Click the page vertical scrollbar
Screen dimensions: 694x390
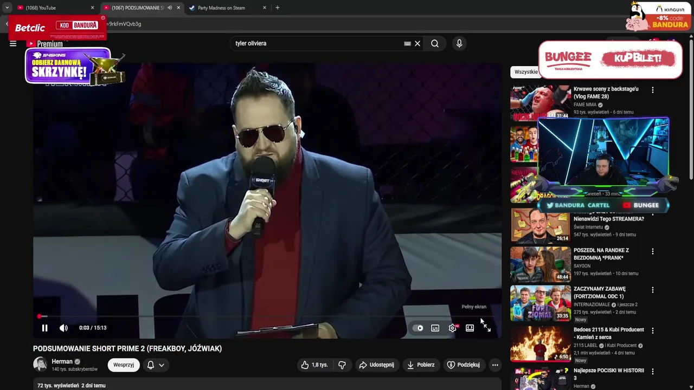coord(691,108)
